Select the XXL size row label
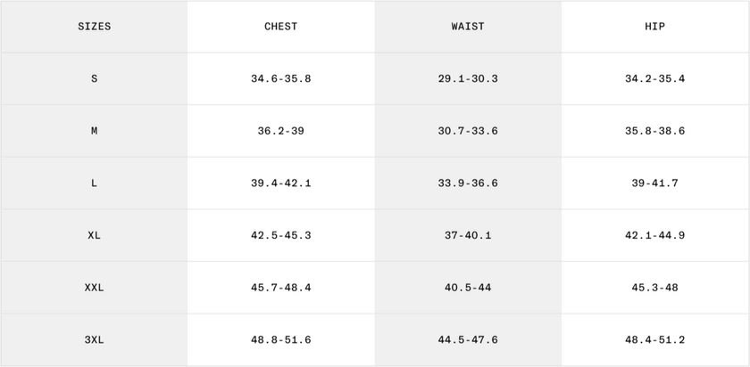750x367 pixels. 94,288
